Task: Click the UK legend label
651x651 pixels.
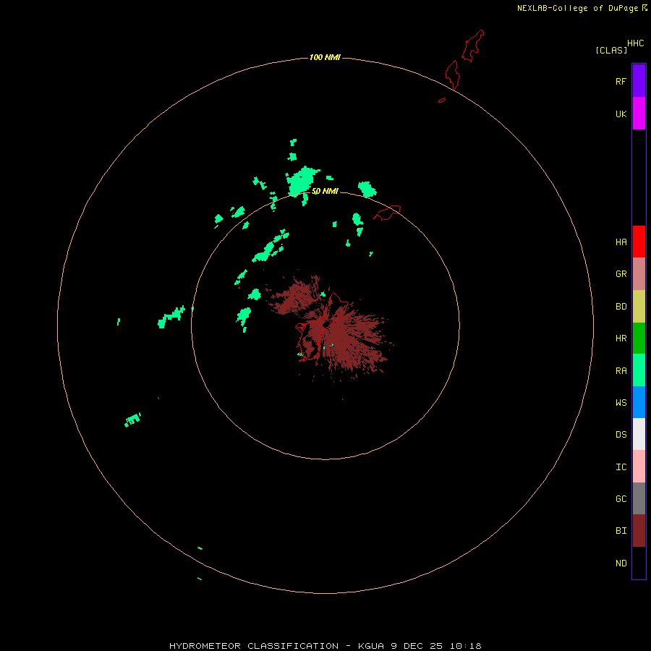Action: [621, 114]
